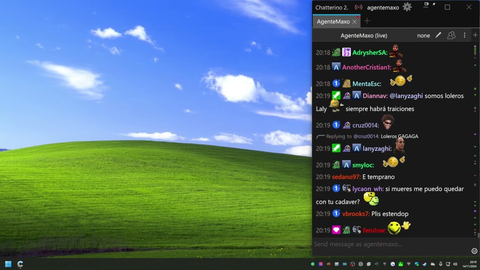
Task: Toggle moderation mode sword icon
Action: click(x=438, y=35)
